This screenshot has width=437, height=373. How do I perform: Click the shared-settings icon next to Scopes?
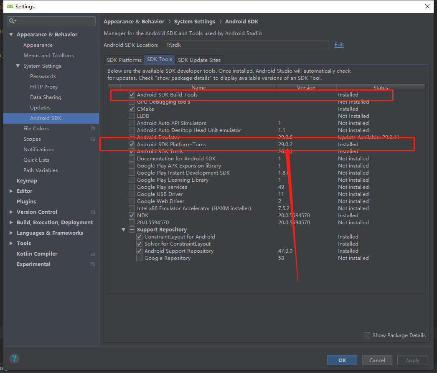(x=93, y=139)
